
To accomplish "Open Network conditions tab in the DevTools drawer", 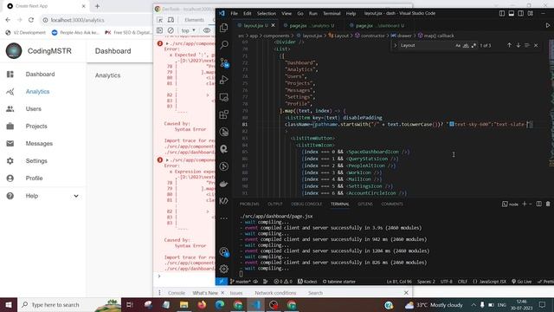I will click(x=275, y=293).
